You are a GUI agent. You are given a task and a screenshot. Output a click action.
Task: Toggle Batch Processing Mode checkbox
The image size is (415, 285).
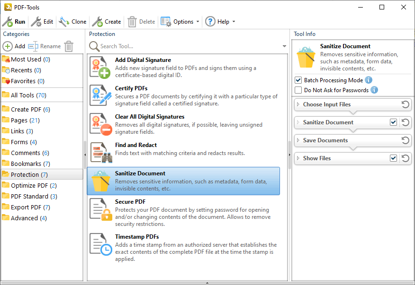[298, 80]
